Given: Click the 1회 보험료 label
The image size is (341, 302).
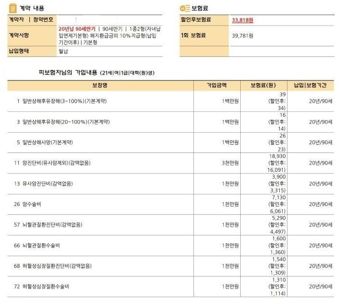Looking at the screenshot, I should coord(193,35).
